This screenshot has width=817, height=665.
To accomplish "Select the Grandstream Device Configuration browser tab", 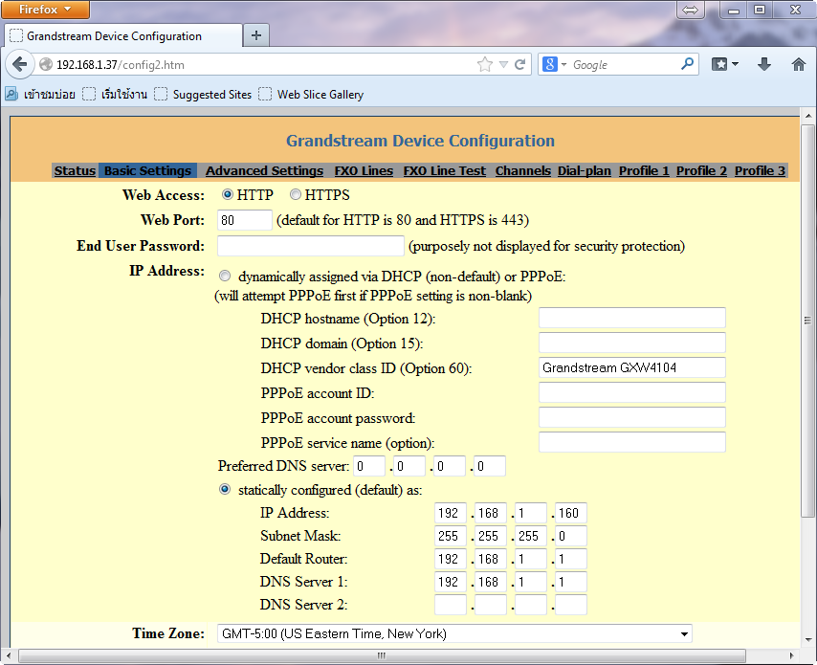I will tap(123, 36).
